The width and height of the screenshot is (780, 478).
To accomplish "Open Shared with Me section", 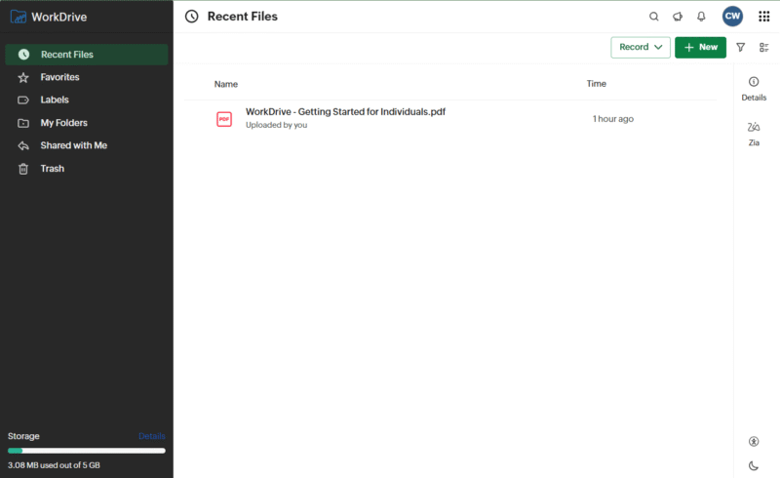I will tap(73, 145).
